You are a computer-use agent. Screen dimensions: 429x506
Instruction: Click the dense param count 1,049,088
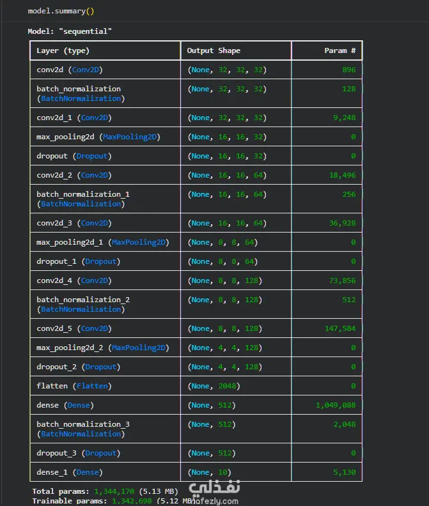335,405
